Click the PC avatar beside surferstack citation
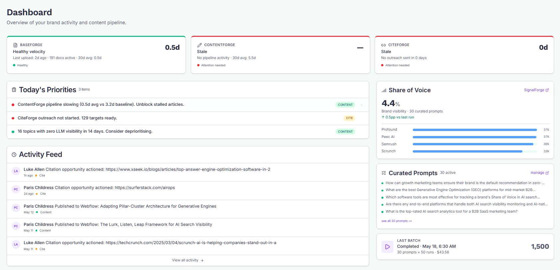 pyautogui.click(x=16, y=189)
